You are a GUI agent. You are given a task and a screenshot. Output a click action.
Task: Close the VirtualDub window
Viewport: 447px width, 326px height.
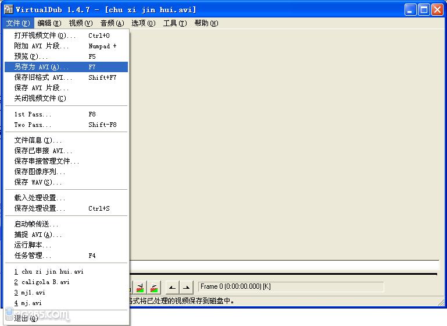click(437, 10)
